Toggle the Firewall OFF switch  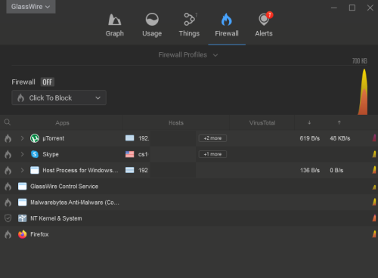(x=47, y=82)
